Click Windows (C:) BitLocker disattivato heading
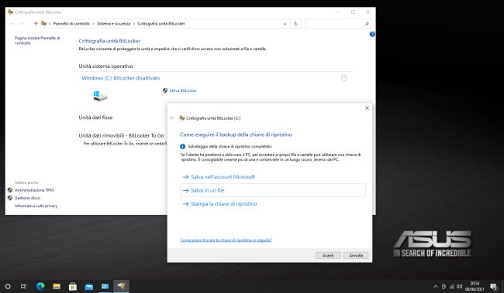The height and width of the screenshot is (293, 504). point(120,78)
